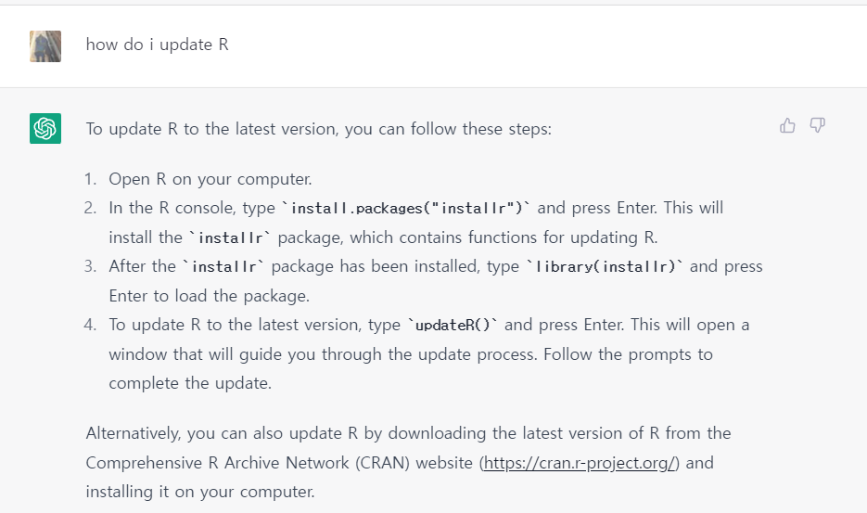Image resolution: width=867 pixels, height=513 pixels.
Task: Click the text "installing it on your computer."
Action: pyautogui.click(x=200, y=492)
